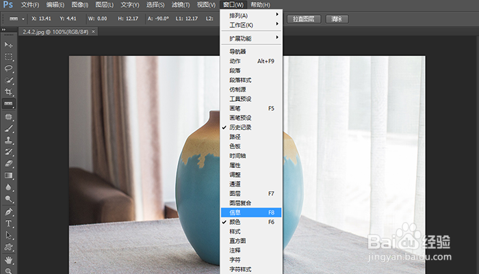
Task: Show the 导航器 panel
Action: 251,51
